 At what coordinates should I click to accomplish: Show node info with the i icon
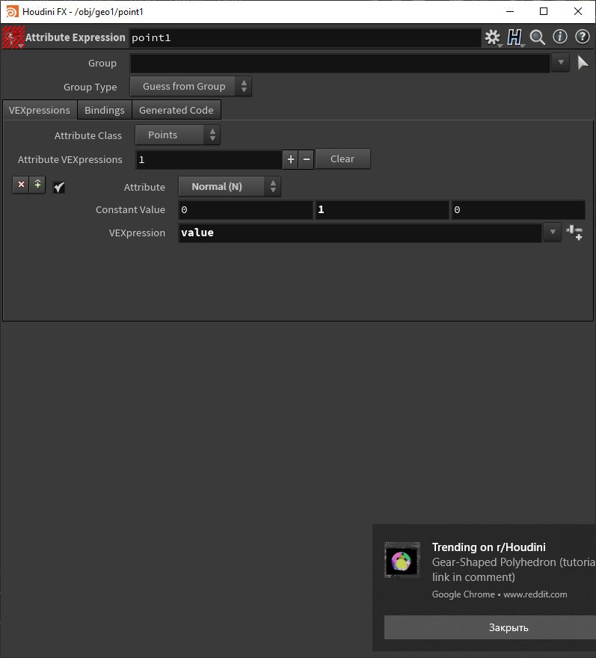pos(559,37)
